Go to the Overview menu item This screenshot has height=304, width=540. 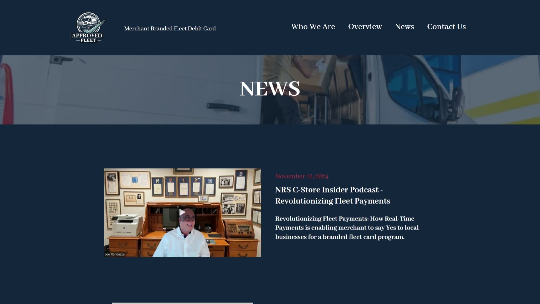coord(365,27)
